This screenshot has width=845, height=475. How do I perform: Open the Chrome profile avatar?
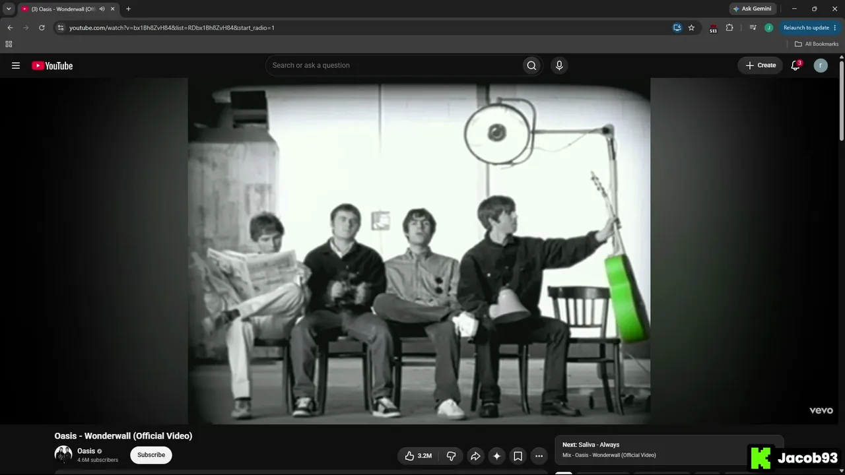(x=768, y=28)
